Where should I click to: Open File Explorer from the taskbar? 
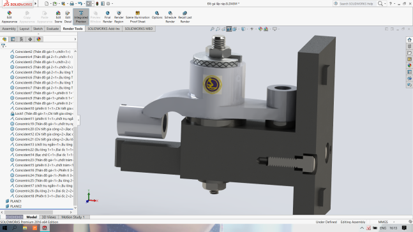25,228
